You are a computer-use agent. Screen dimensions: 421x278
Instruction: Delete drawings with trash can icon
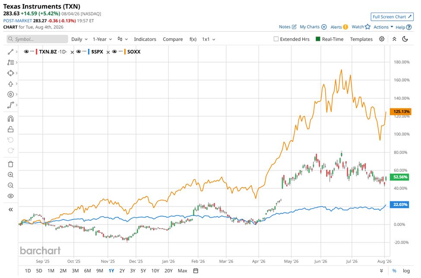coord(10,164)
